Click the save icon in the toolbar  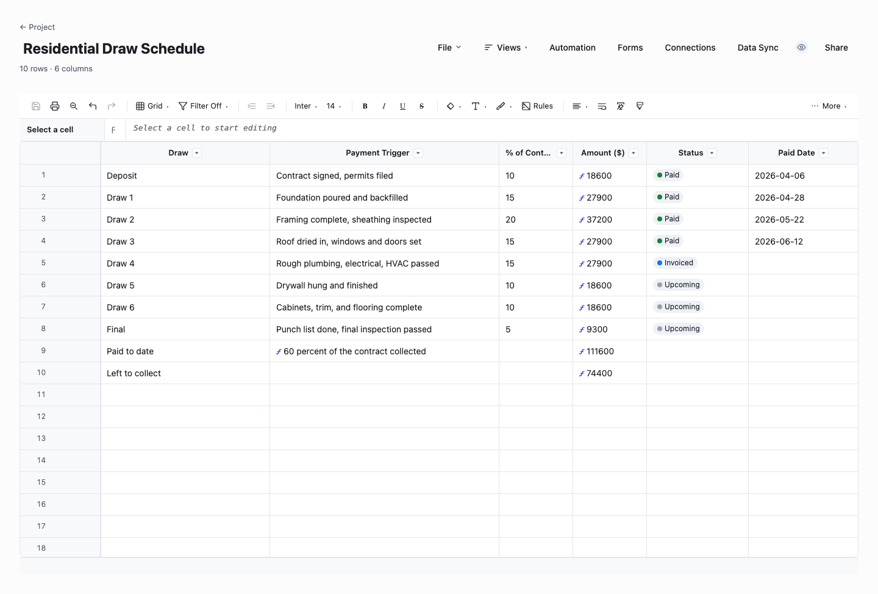coord(36,106)
